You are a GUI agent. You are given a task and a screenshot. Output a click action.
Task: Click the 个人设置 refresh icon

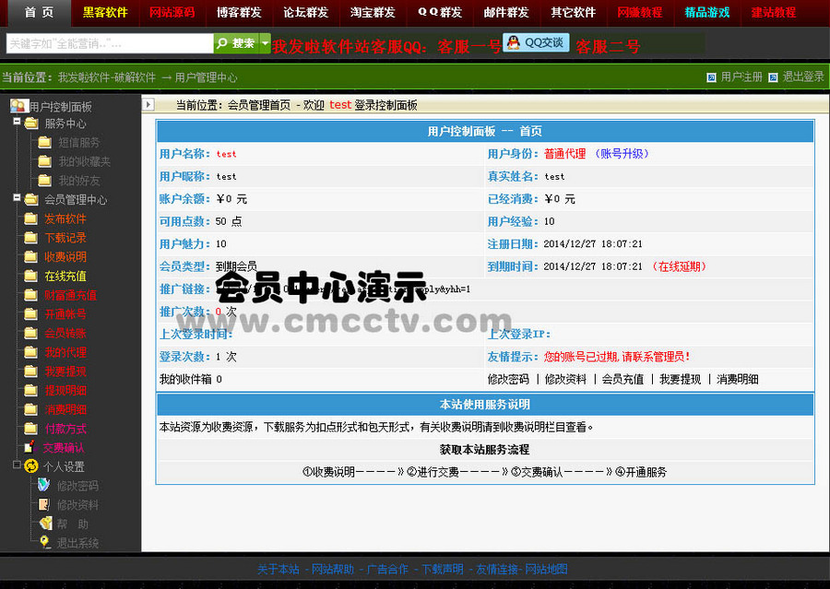pyautogui.click(x=31, y=465)
